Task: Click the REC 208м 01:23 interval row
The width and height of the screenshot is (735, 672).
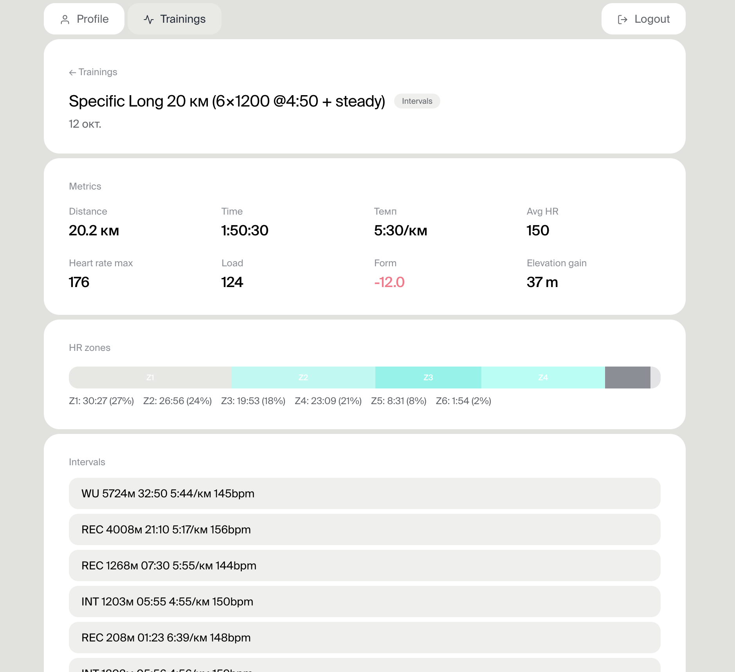Action: click(364, 638)
